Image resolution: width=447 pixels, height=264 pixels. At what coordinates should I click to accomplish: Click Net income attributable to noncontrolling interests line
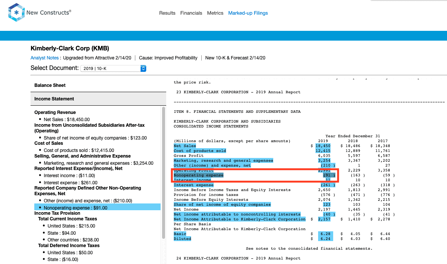tap(237, 214)
